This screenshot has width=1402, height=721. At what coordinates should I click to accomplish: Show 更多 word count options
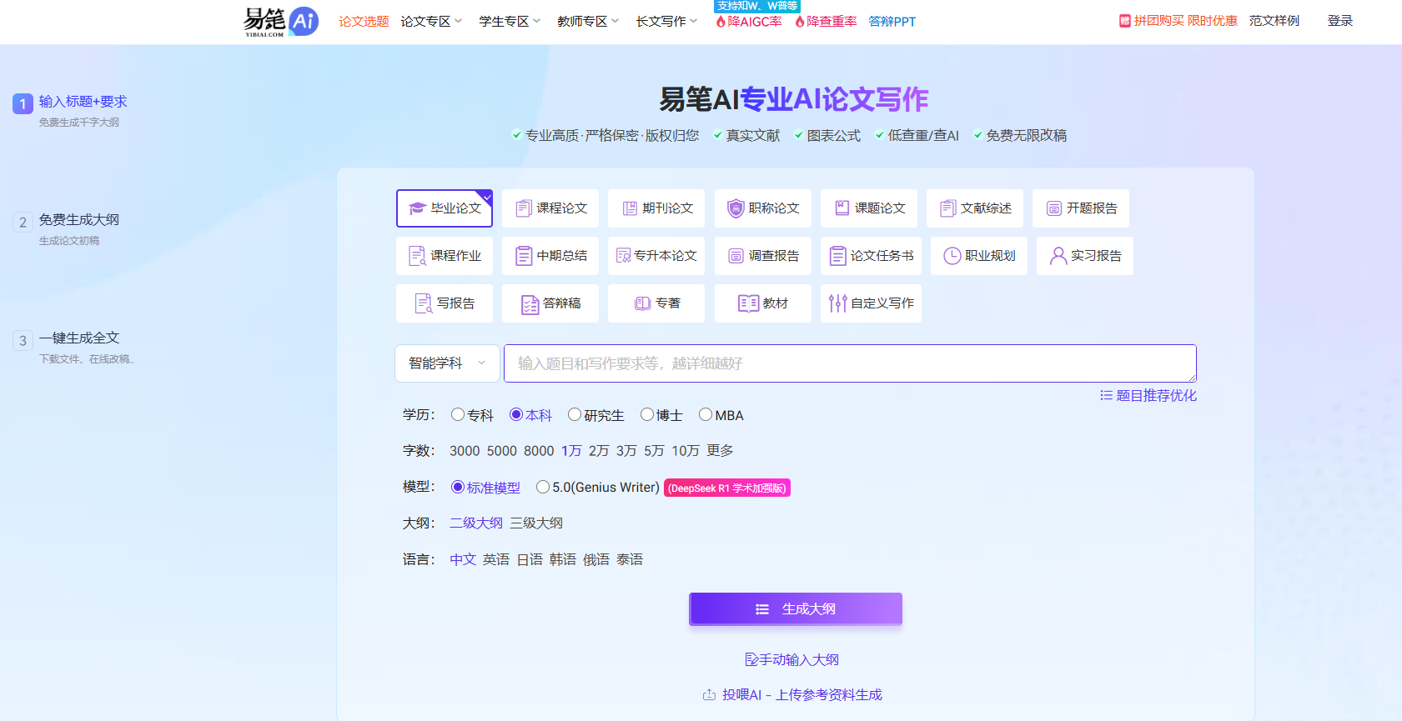[x=721, y=451]
